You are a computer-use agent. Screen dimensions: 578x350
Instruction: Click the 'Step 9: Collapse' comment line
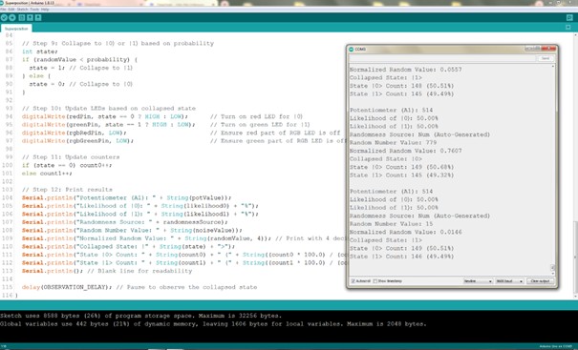(x=118, y=44)
